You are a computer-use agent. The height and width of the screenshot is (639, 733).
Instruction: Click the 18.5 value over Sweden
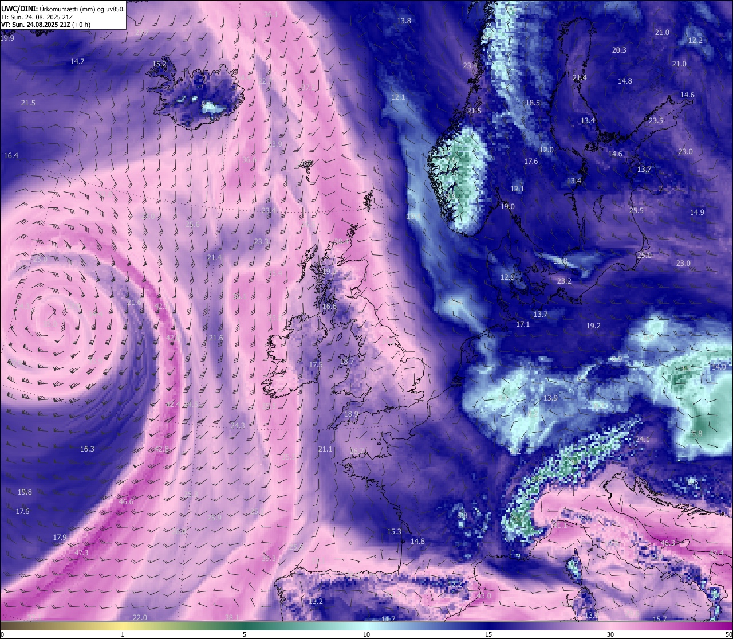(533, 103)
